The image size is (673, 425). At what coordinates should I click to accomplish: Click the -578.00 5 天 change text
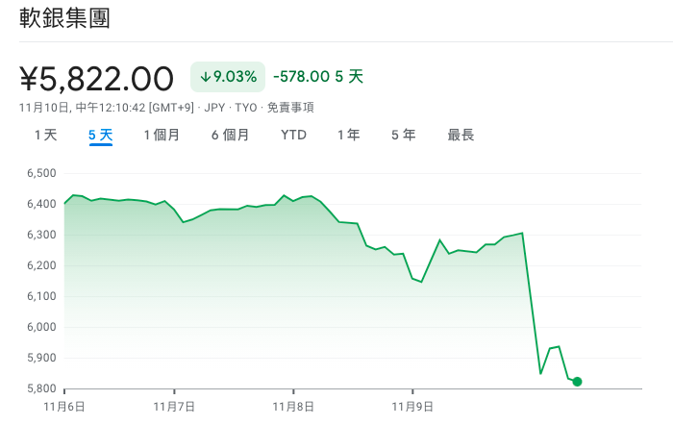click(318, 77)
